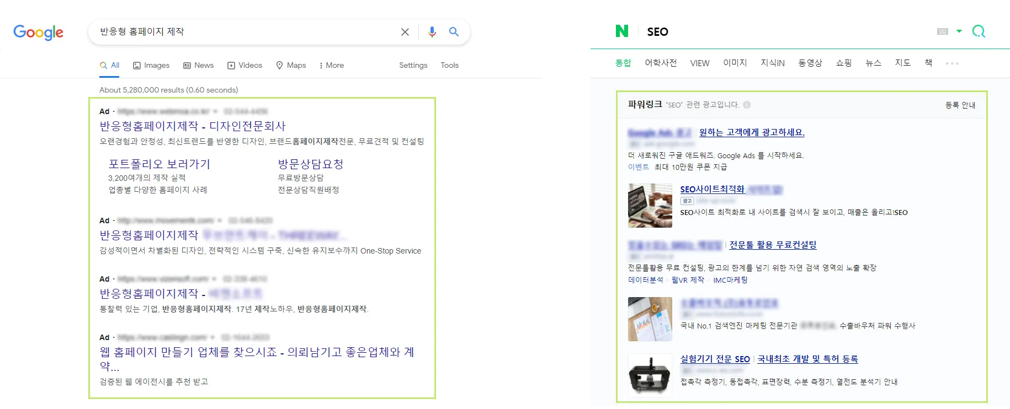Click the 파워링크 info icon
Screen dimensions: 1010x409
[x=747, y=105]
